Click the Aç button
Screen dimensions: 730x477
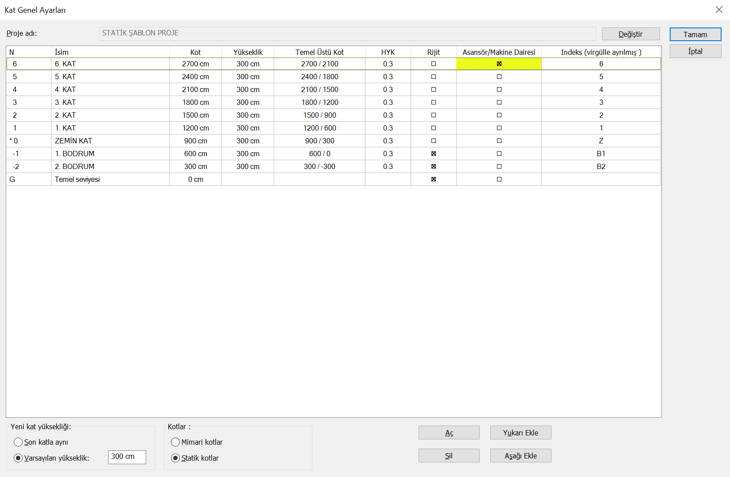click(449, 433)
